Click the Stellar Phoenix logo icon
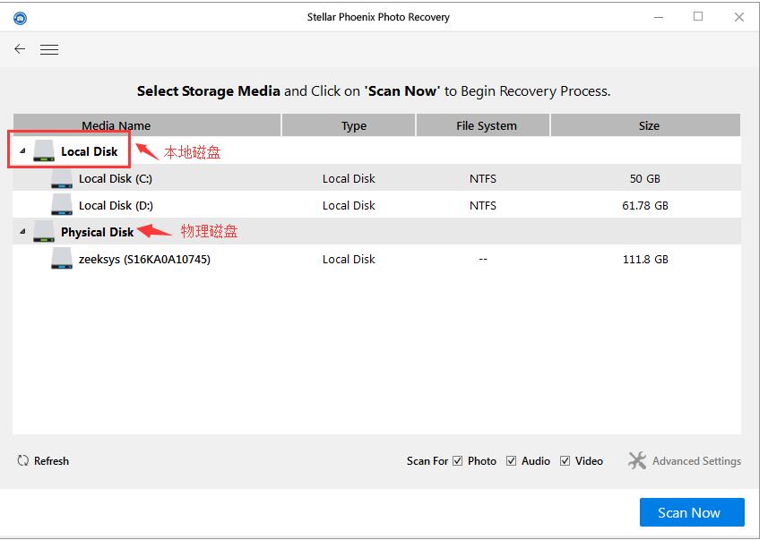 [x=19, y=17]
